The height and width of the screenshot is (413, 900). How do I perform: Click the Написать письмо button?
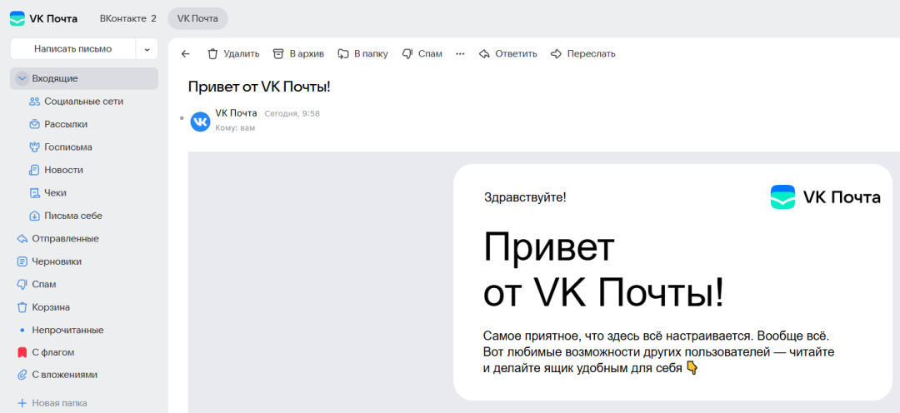pyautogui.click(x=72, y=49)
